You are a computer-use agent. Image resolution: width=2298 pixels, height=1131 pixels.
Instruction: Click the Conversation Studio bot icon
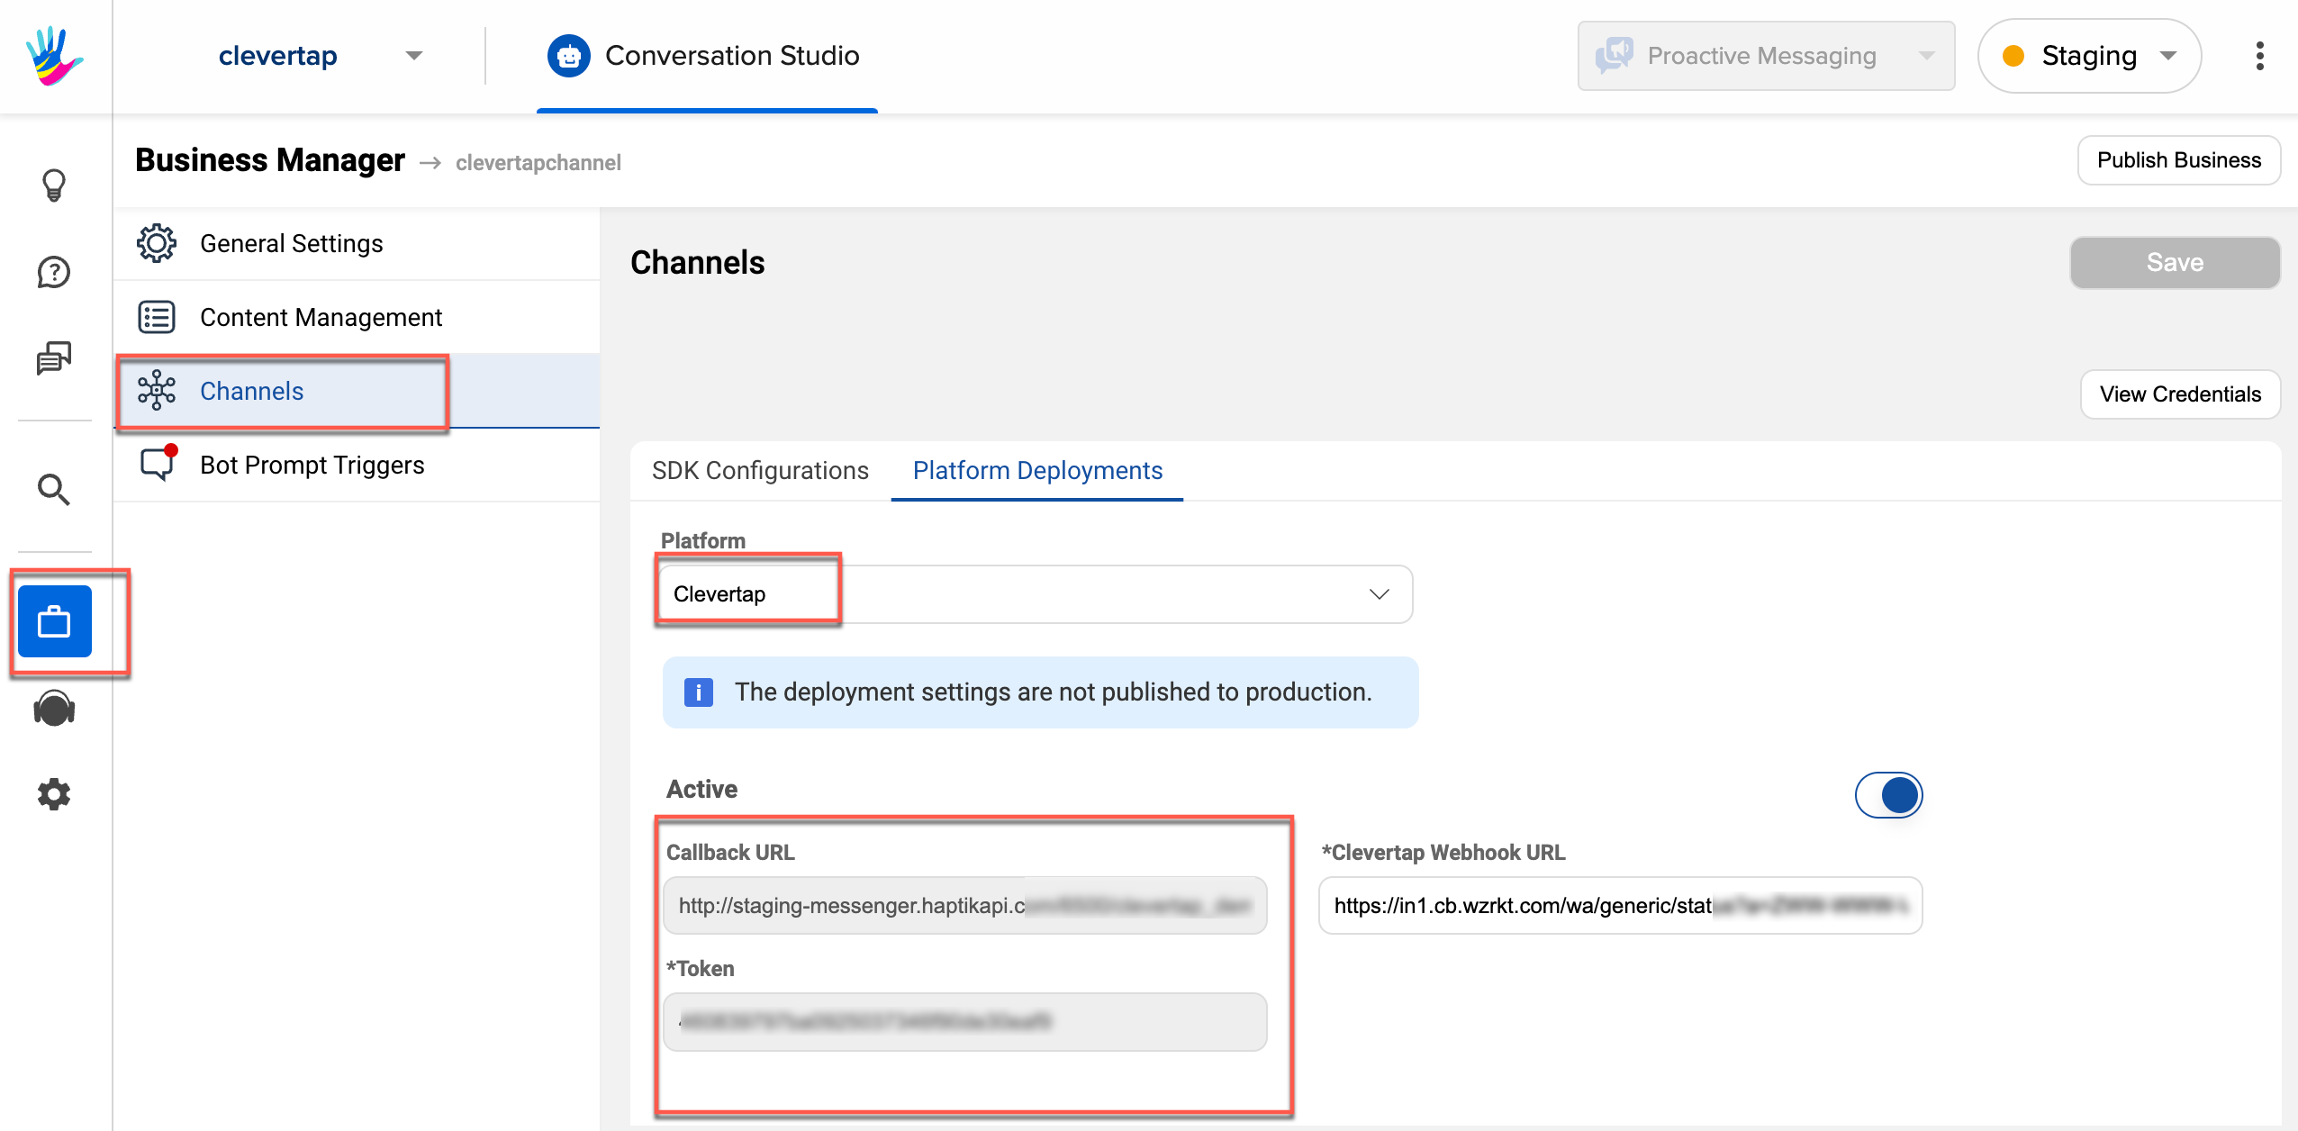[569, 56]
